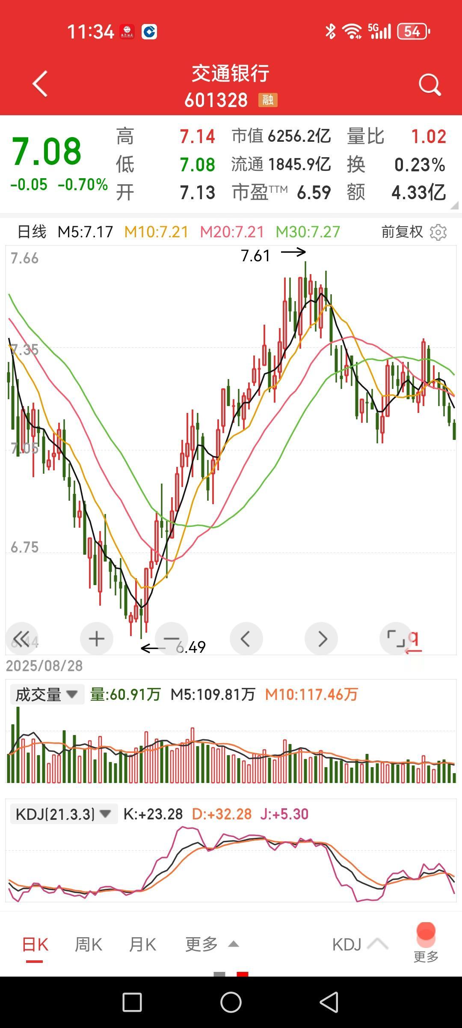The height and width of the screenshot is (1028, 462).
Task: Tap the J:+5.30 indicator value
Action: pyautogui.click(x=284, y=814)
